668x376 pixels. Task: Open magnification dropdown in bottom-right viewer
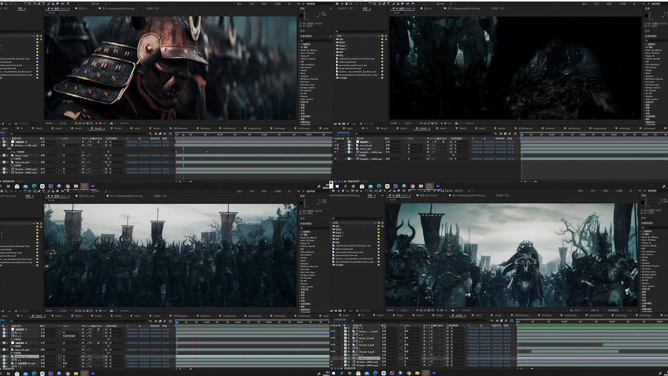(392, 310)
